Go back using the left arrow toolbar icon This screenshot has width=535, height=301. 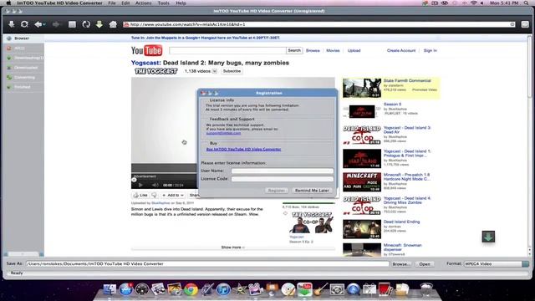[x=38, y=24]
